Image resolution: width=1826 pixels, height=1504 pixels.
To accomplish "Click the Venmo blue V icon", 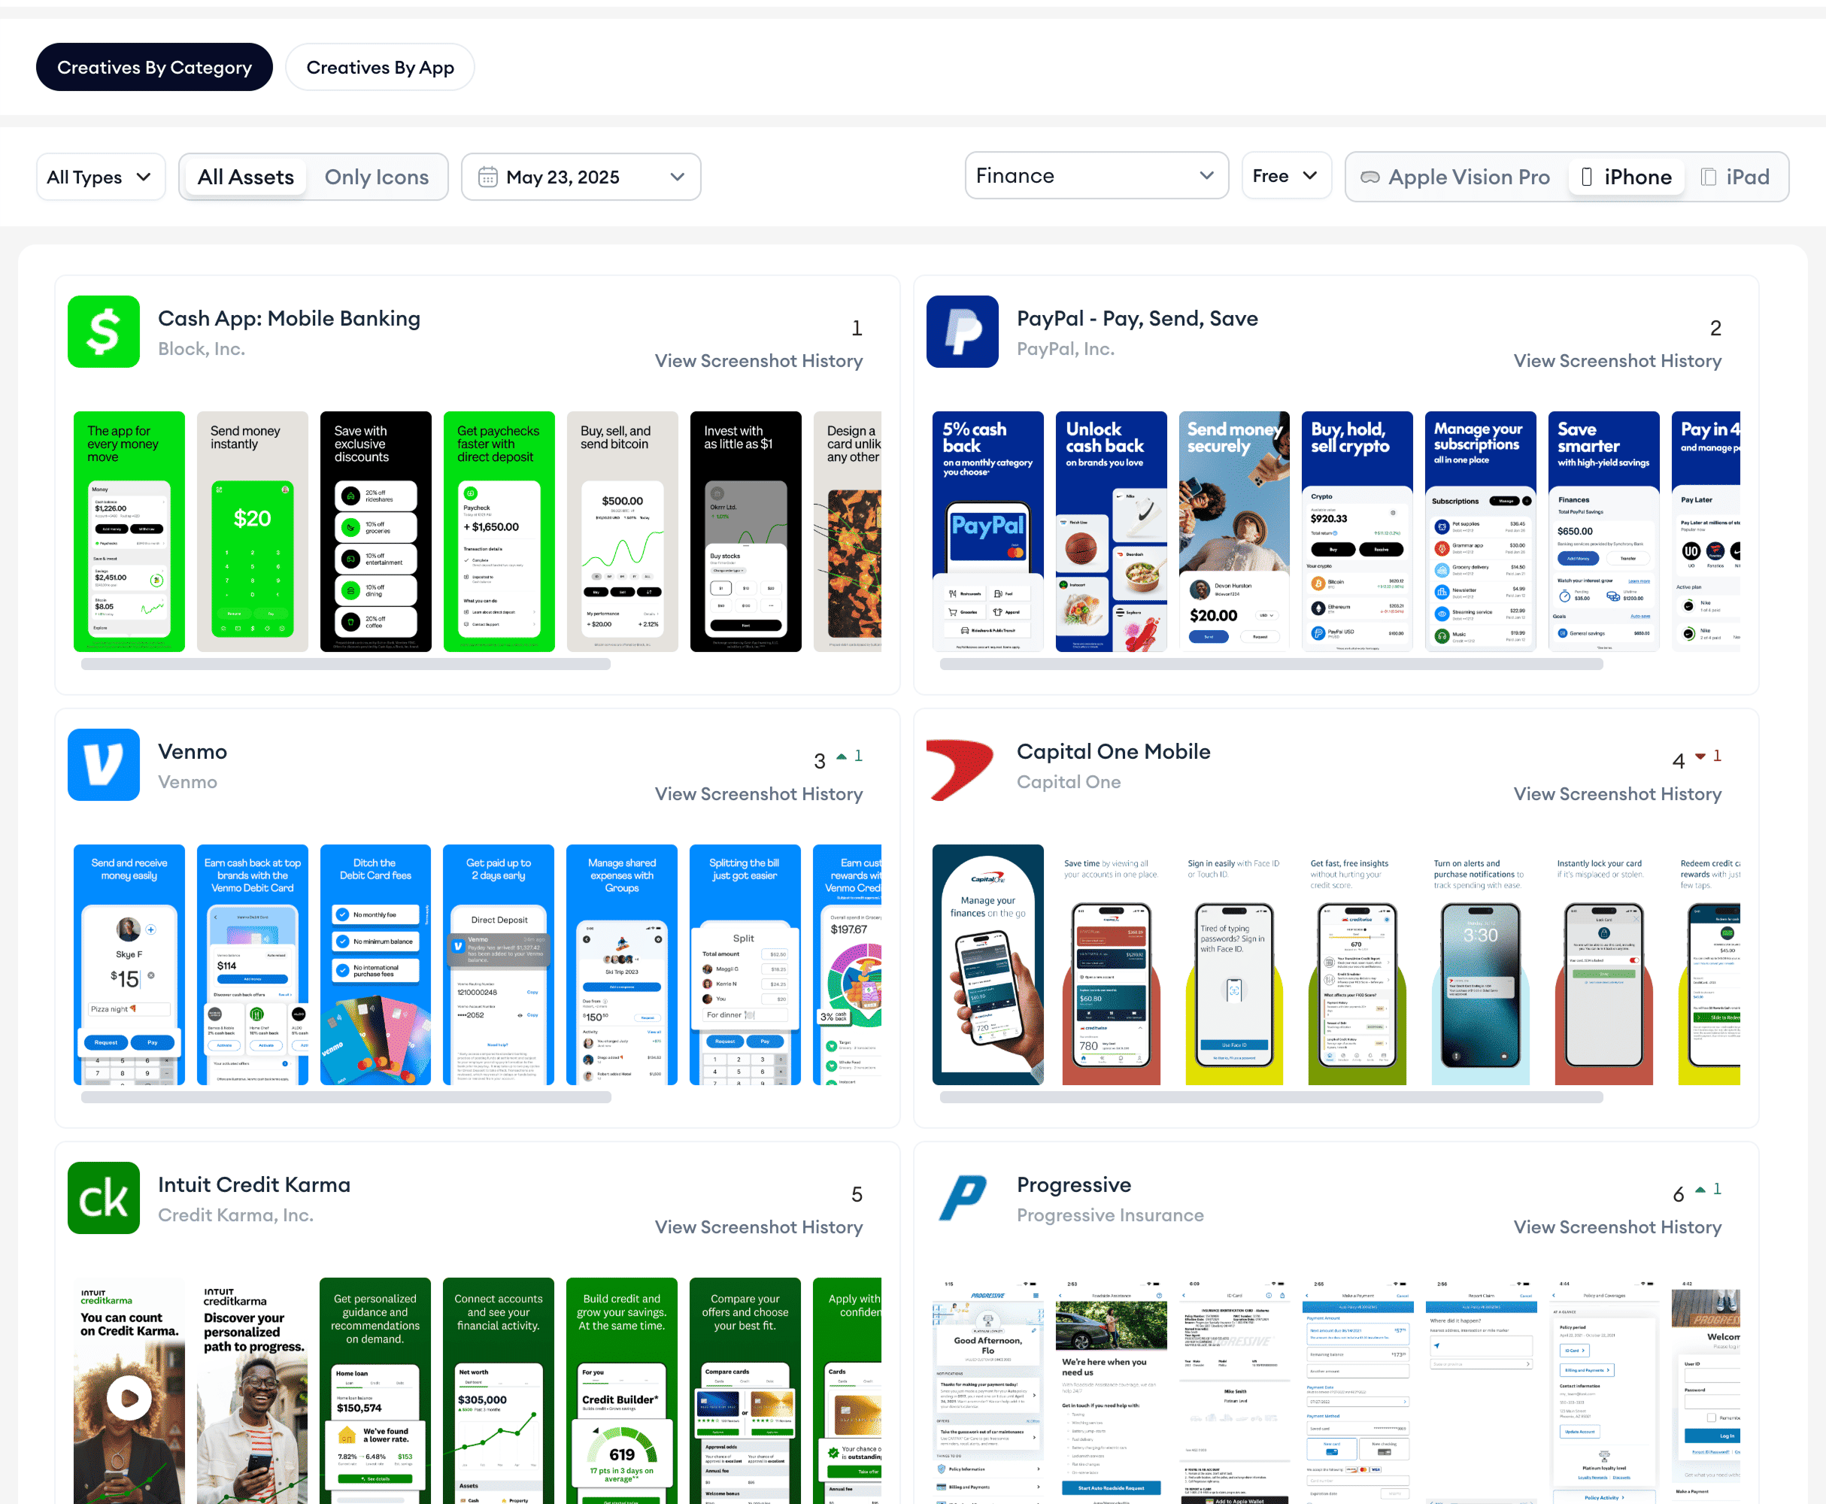I will coord(103,765).
